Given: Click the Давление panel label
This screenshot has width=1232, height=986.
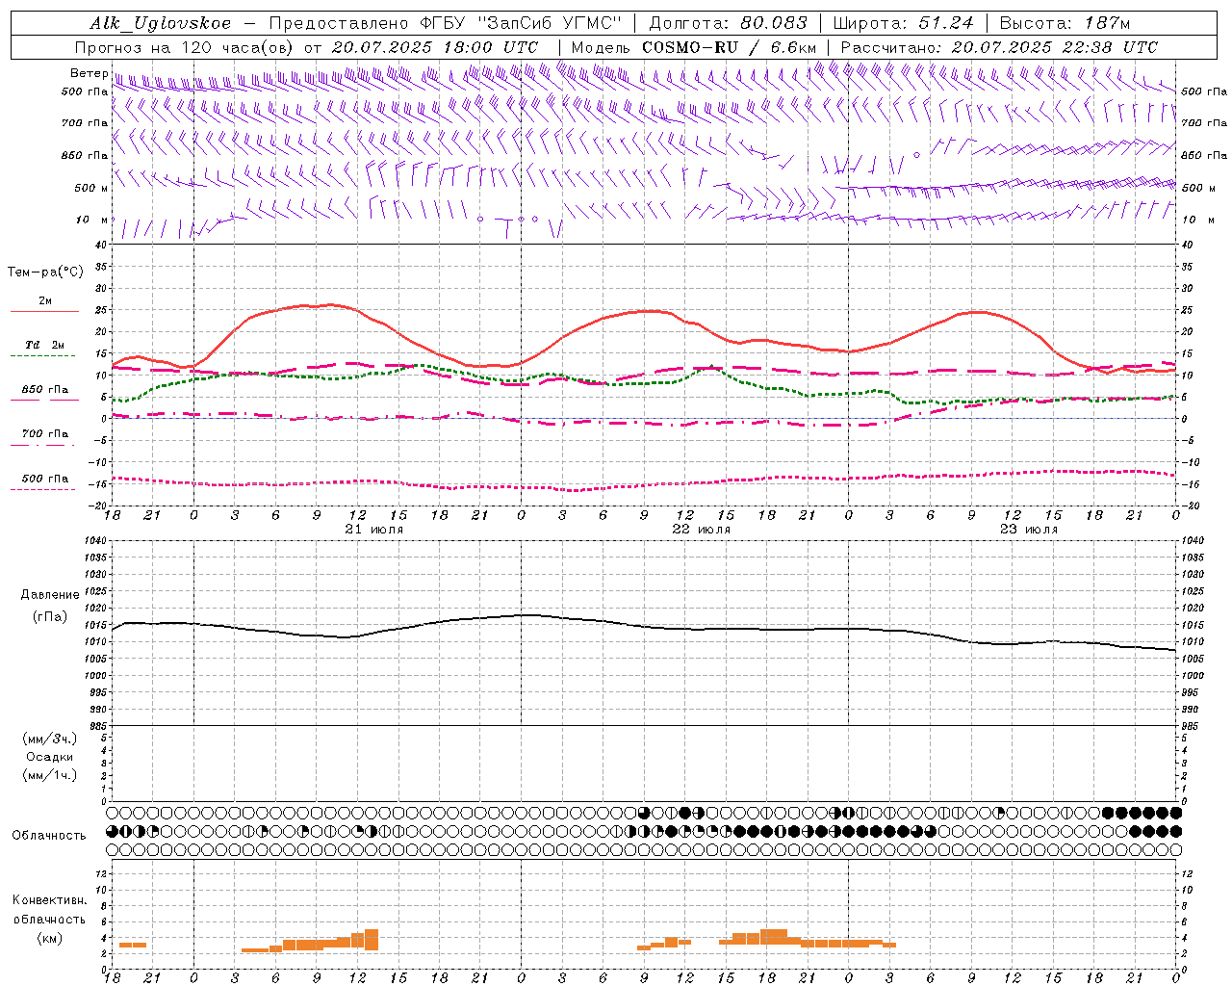Looking at the screenshot, I should [50, 595].
